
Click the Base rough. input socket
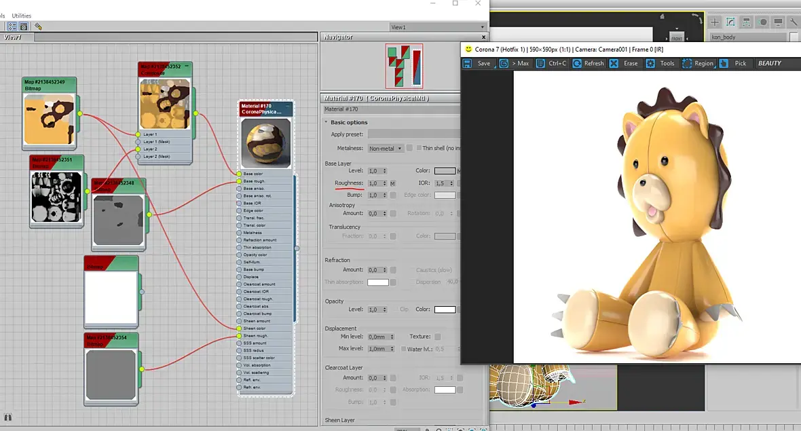(239, 181)
